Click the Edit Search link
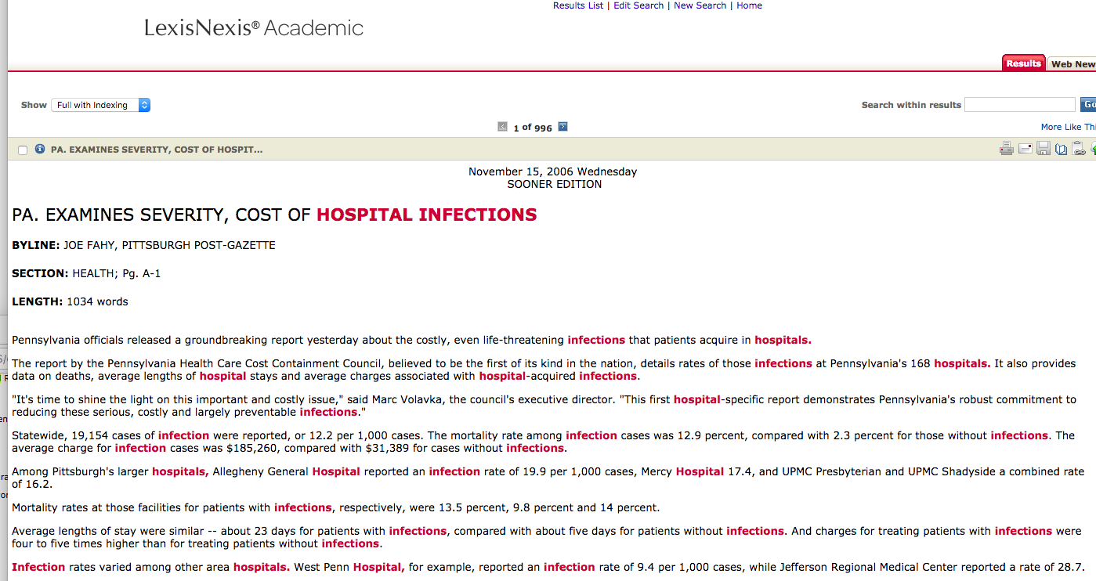 638,5
